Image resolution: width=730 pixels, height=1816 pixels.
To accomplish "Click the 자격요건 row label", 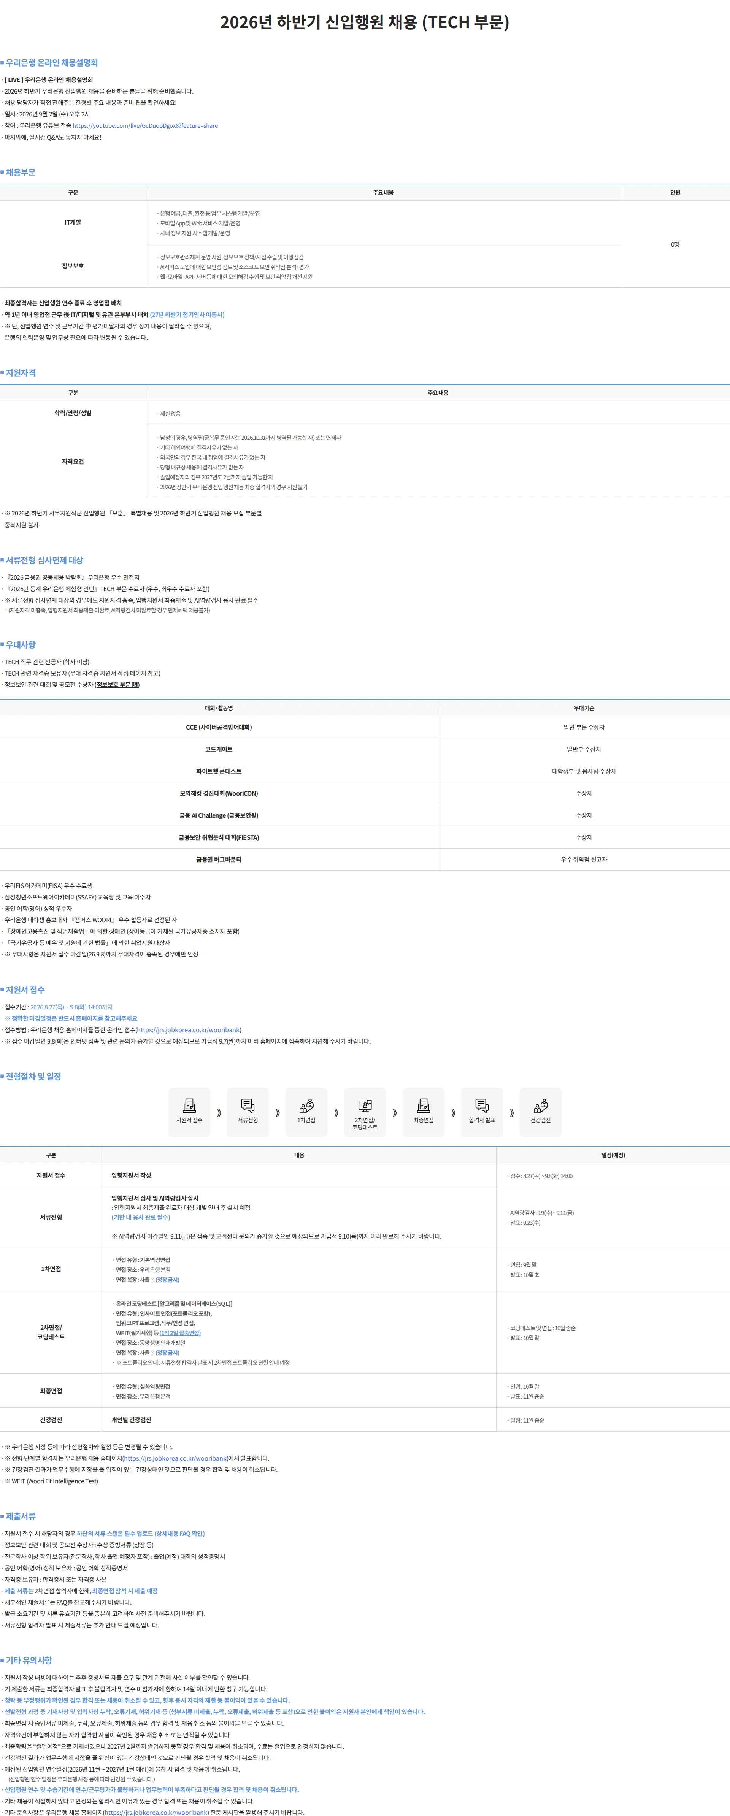I will click(x=73, y=462).
